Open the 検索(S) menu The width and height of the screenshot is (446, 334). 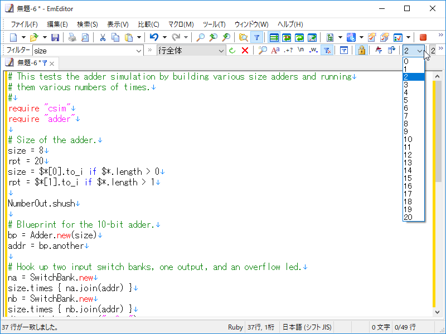(x=88, y=24)
